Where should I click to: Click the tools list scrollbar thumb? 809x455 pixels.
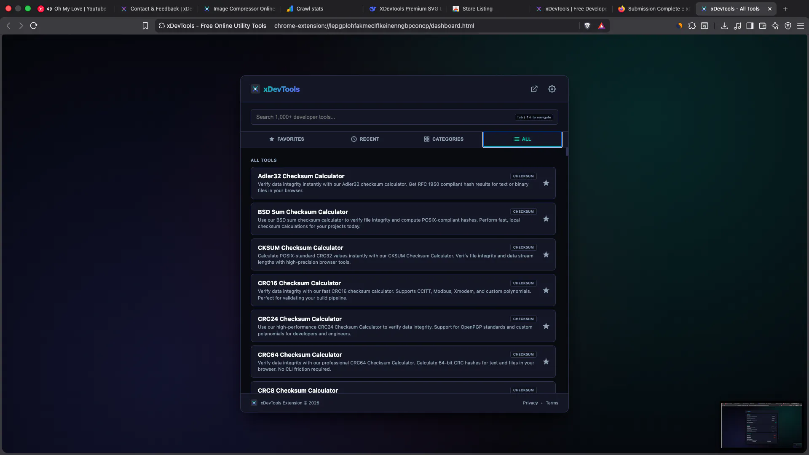[567, 152]
